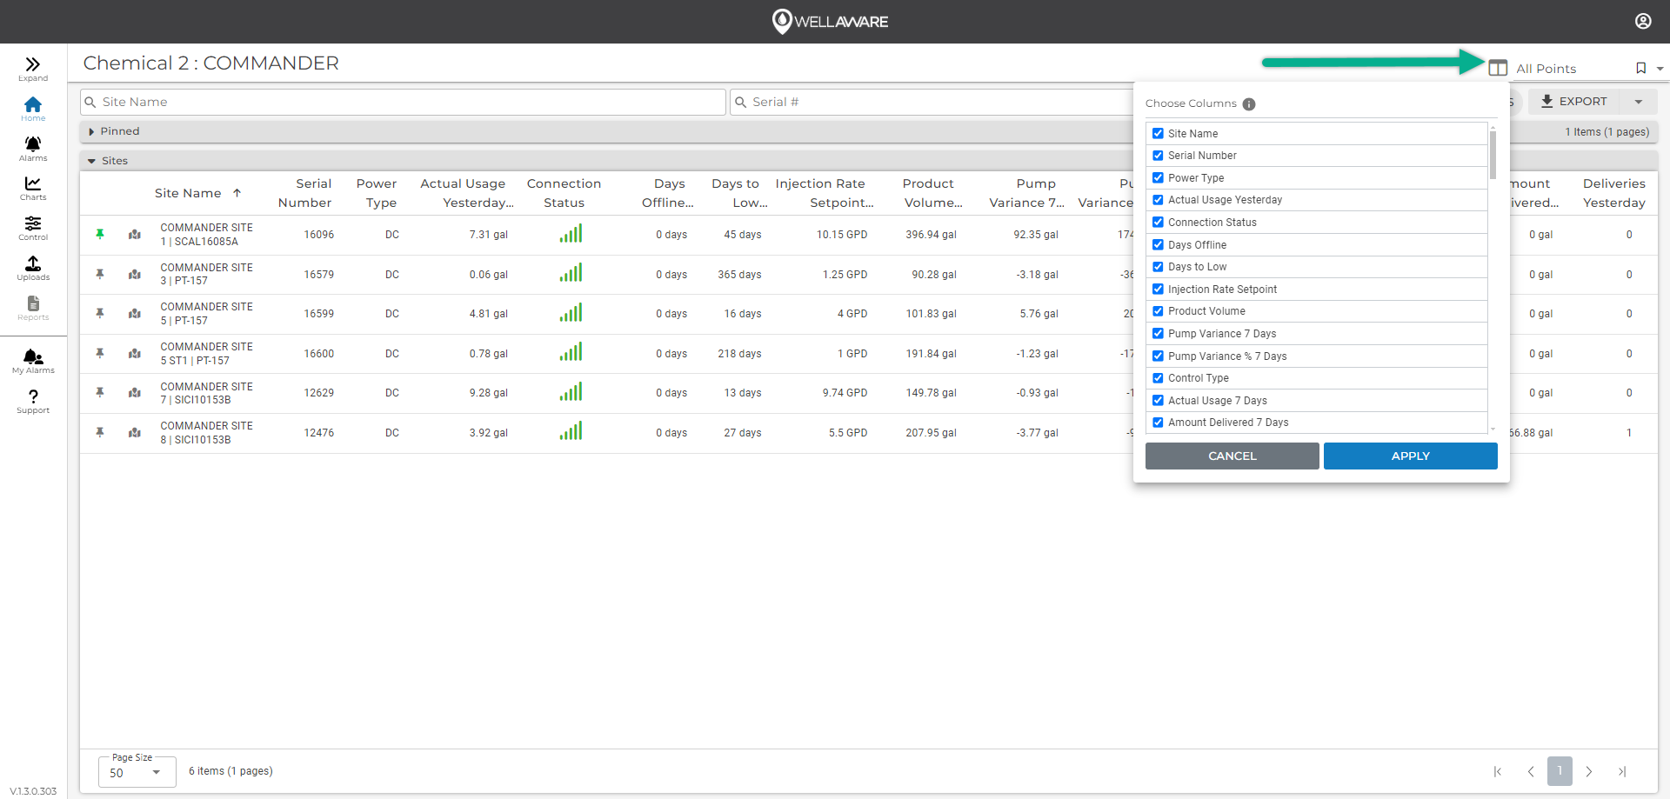
Task: Go to Home in sidebar
Action: tap(33, 109)
